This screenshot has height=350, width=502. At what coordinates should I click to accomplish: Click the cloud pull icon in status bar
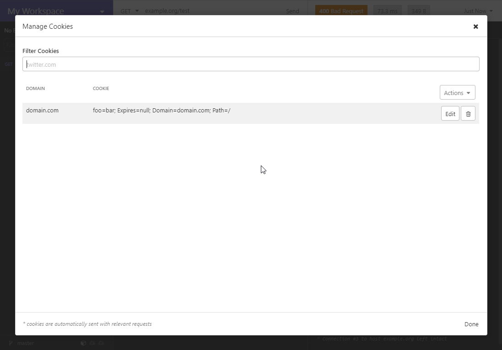click(x=92, y=343)
